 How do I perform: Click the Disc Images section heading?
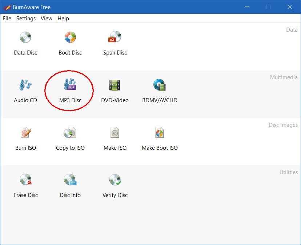pos(283,125)
